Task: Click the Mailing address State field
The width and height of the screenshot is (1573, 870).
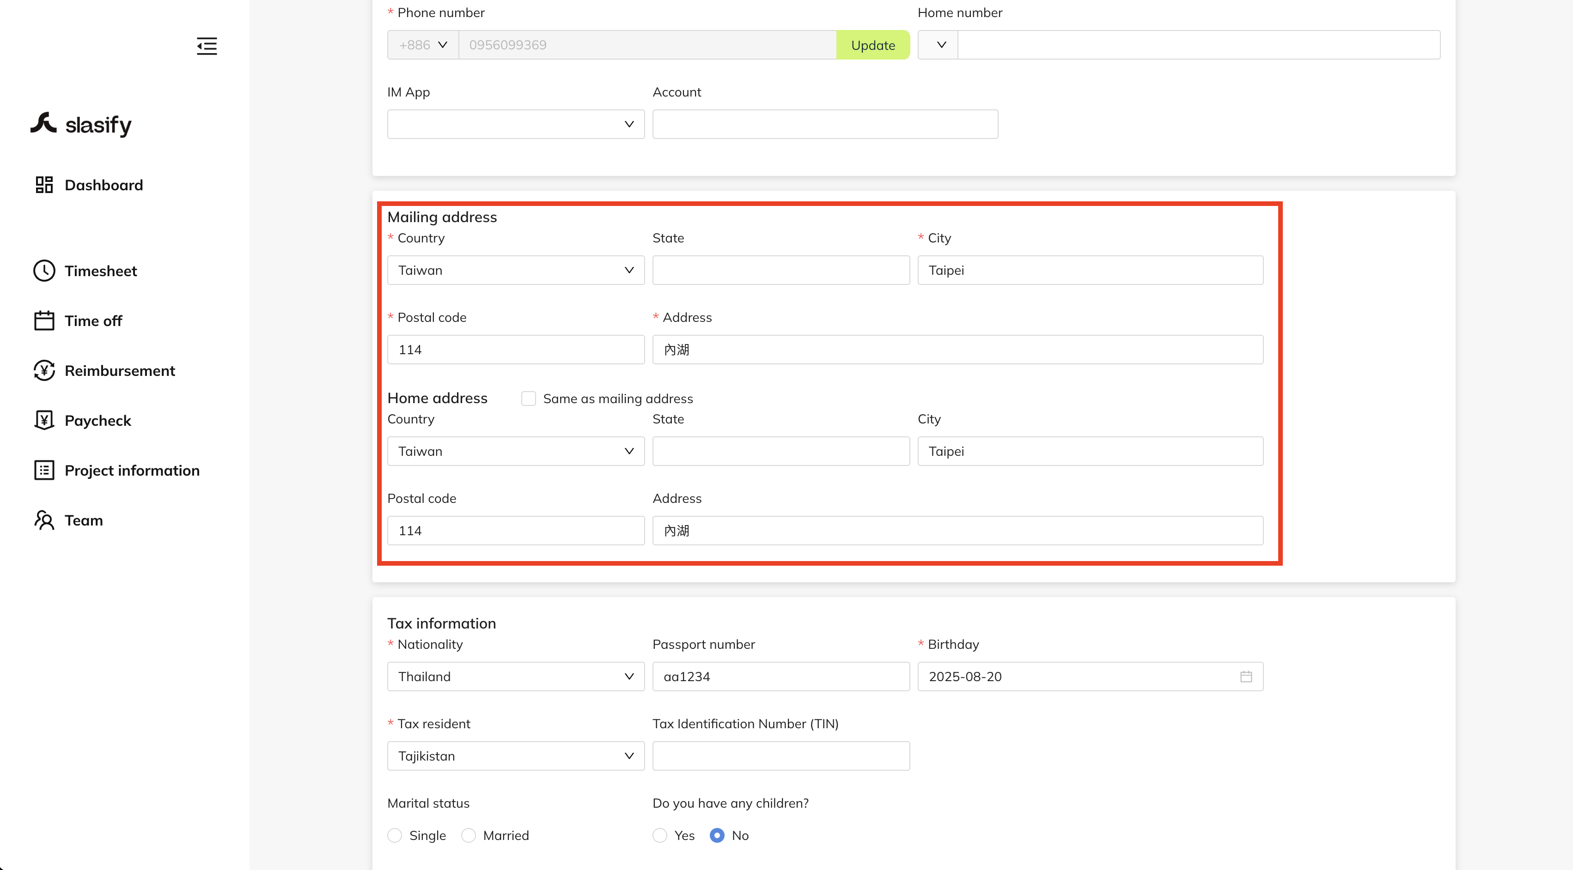Action: coord(781,270)
